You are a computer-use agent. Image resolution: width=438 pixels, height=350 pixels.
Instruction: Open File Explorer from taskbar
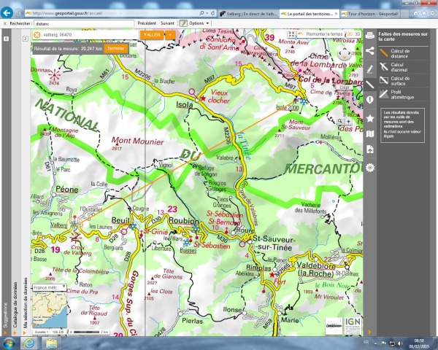pyautogui.click(x=51, y=343)
